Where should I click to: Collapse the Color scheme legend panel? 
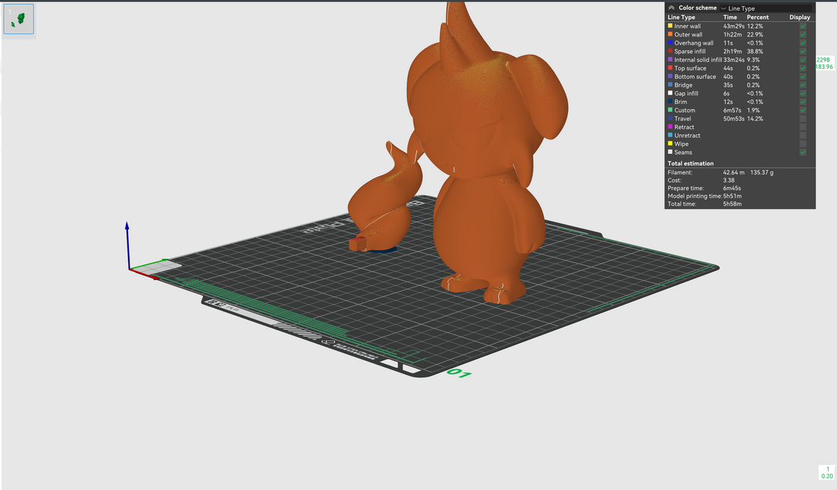pyautogui.click(x=672, y=8)
